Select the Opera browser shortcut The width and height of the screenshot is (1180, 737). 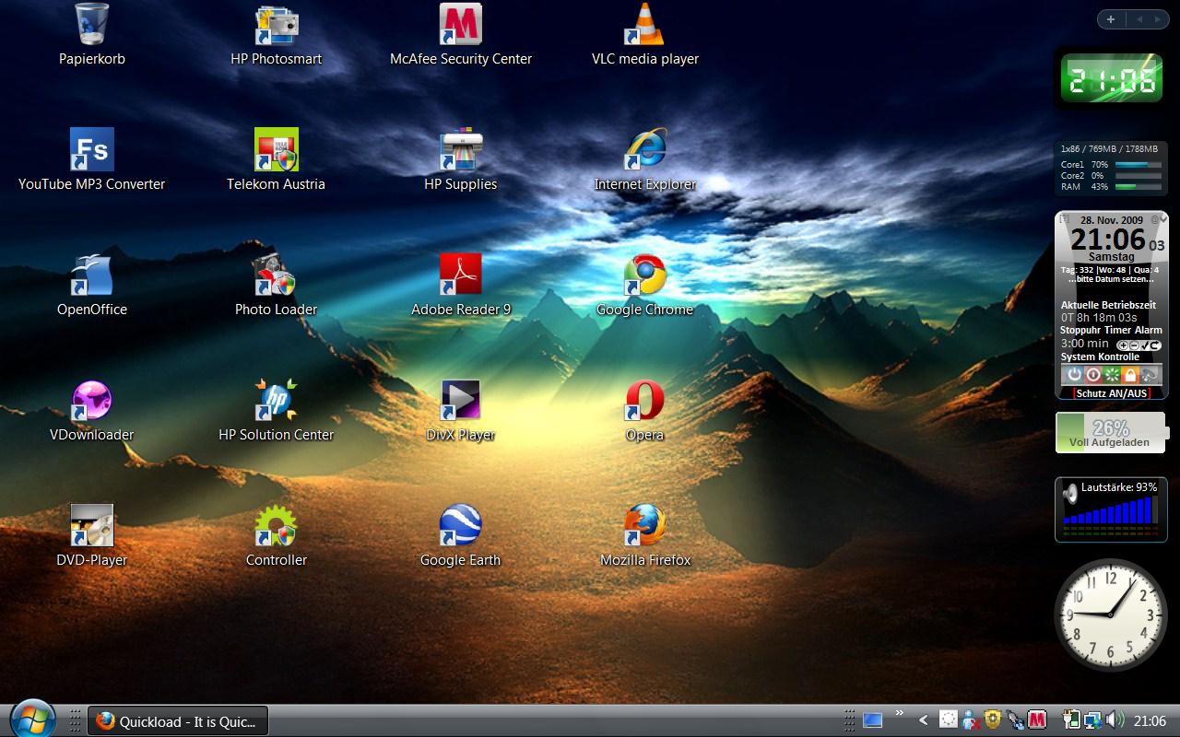(644, 402)
